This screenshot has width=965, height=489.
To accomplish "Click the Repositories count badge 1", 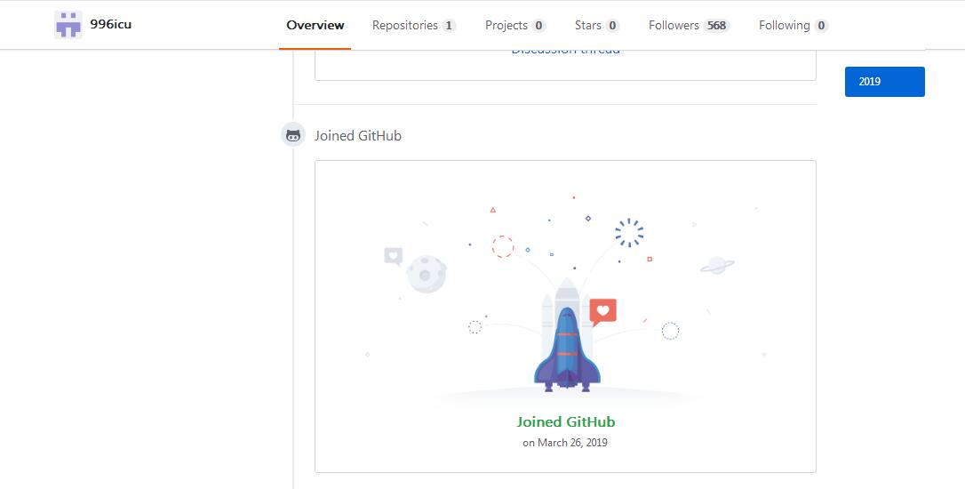I will point(449,26).
